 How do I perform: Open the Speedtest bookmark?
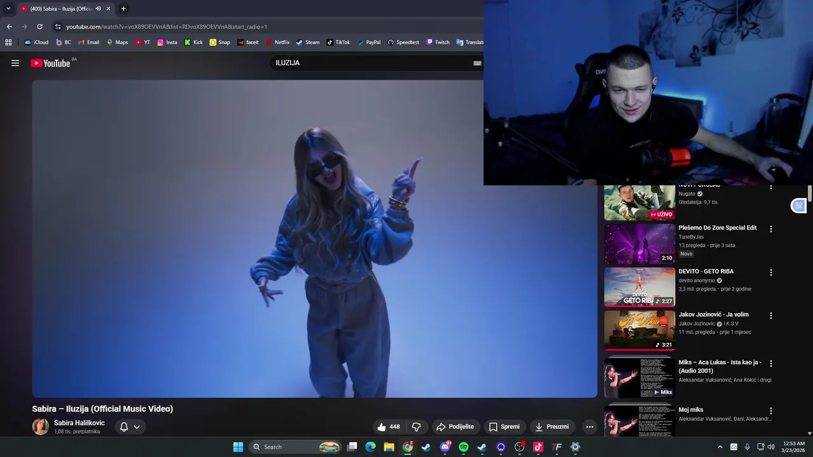tap(403, 43)
